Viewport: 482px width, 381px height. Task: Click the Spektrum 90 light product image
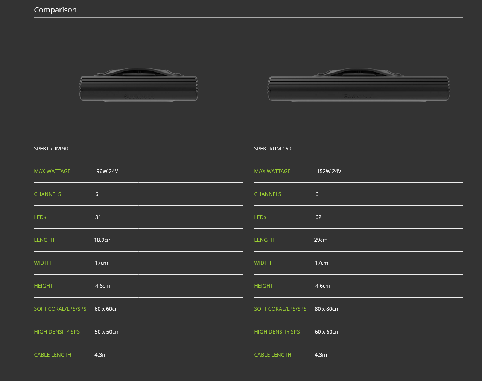tap(138, 85)
